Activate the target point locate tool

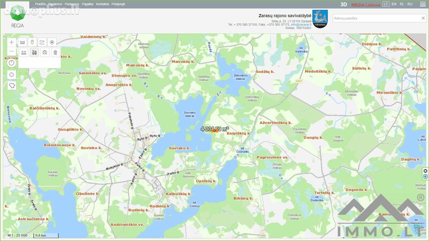click(x=52, y=42)
